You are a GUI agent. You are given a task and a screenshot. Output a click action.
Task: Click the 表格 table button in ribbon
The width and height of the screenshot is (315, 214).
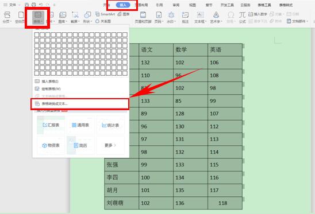38,17
